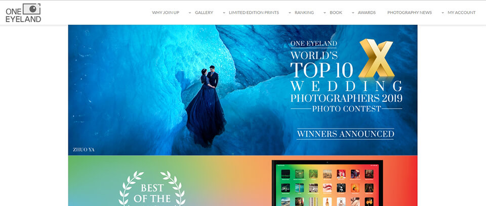This screenshot has width=486, height=206.
Task: Click the PHOTO CONTEST text on the banner
Action: pyautogui.click(x=346, y=109)
